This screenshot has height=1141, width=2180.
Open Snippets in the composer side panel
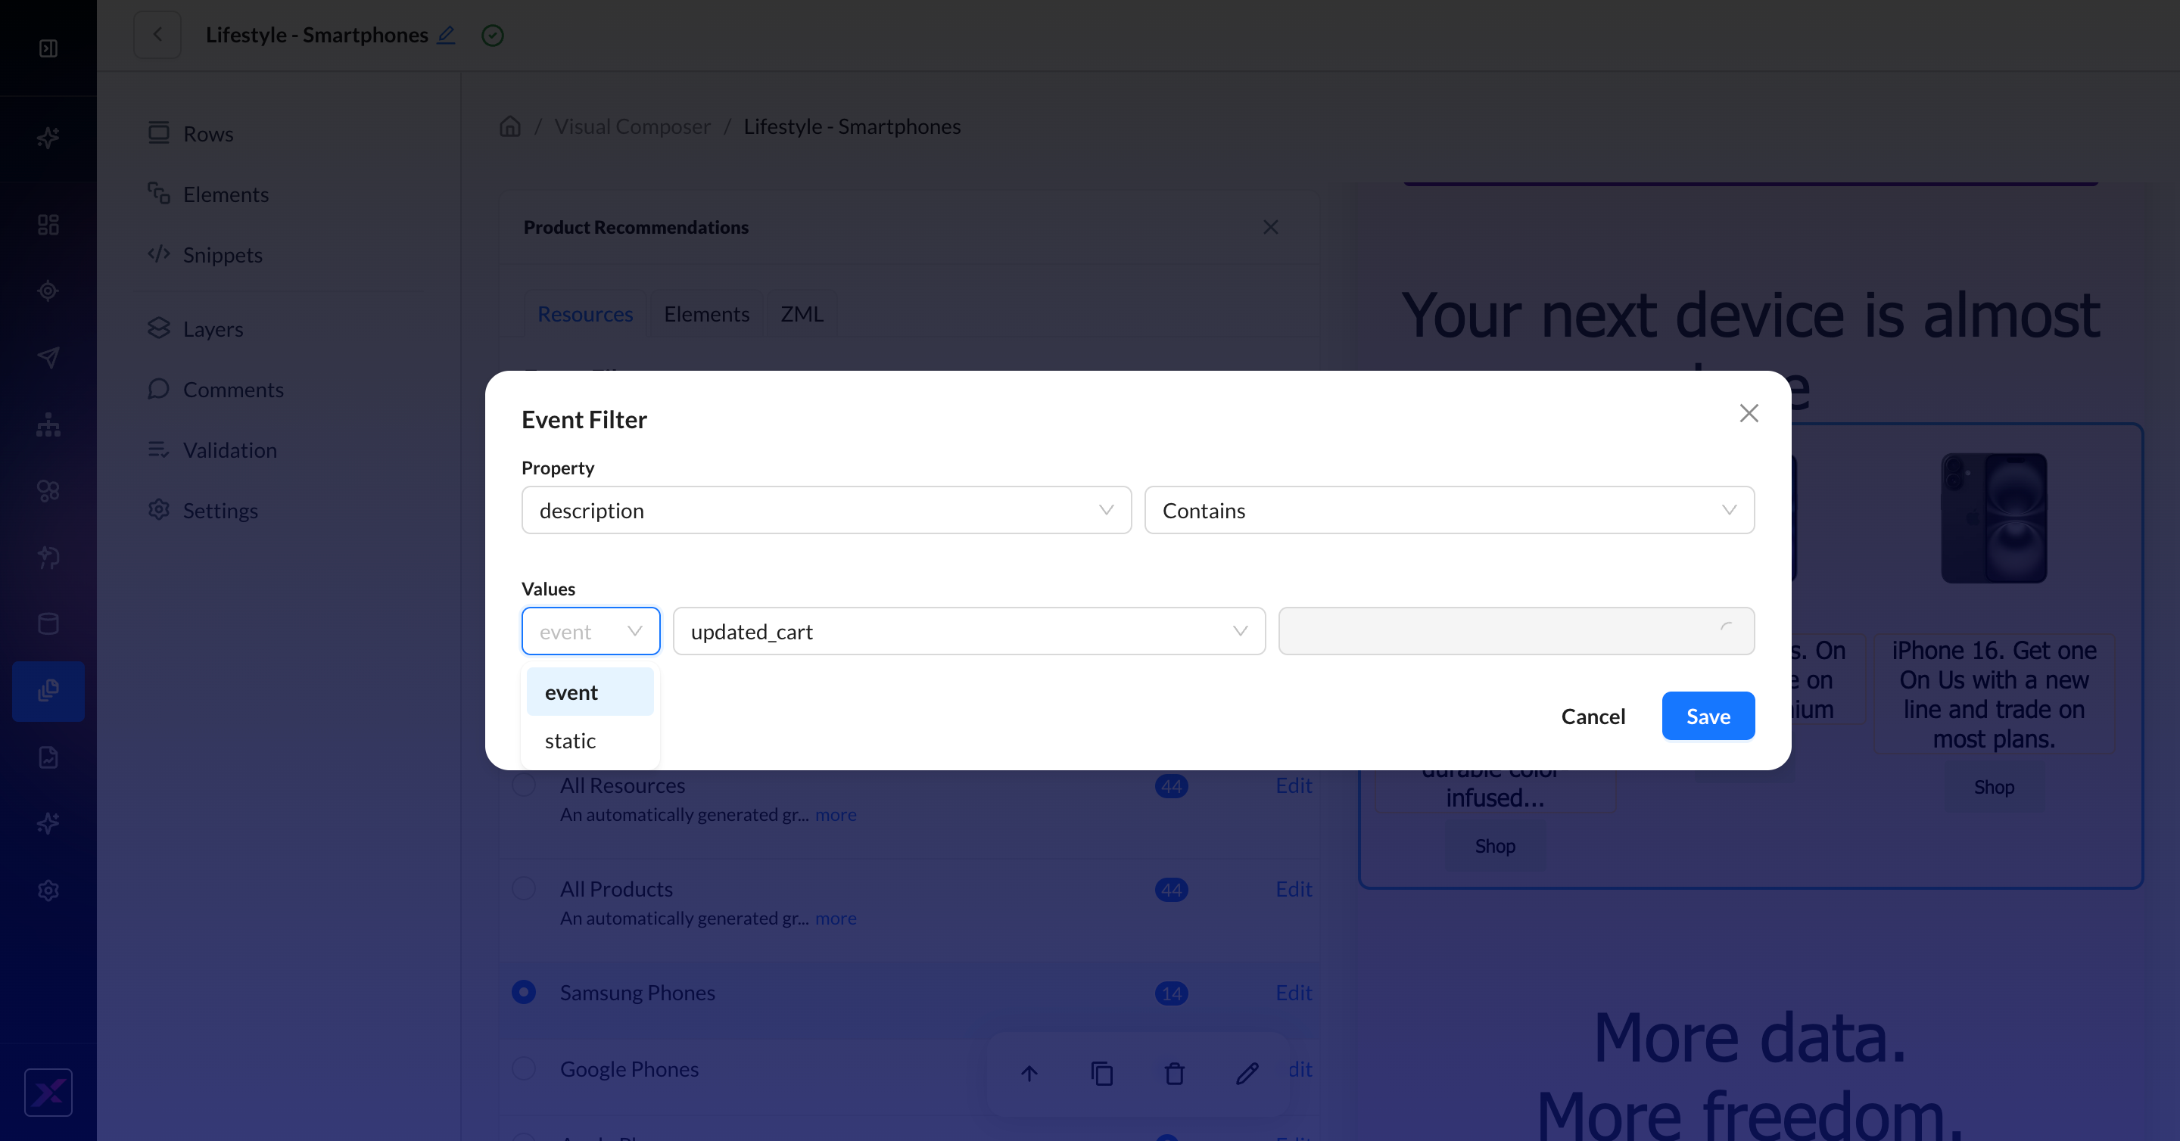223,254
